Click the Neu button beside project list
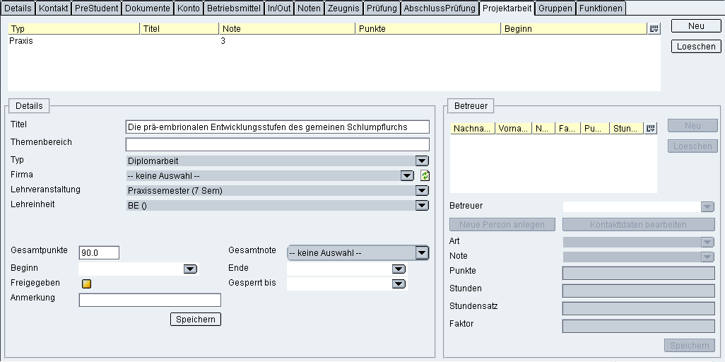Viewport: 725px width, 362px height. pos(695,26)
